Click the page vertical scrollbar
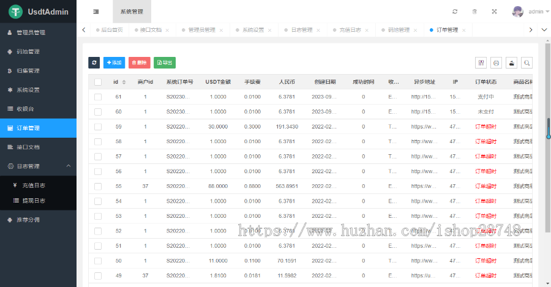This screenshot has width=551, height=287. click(547, 138)
